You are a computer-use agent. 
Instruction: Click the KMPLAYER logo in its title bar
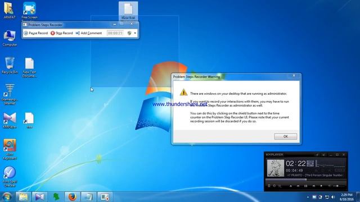click(x=274, y=155)
